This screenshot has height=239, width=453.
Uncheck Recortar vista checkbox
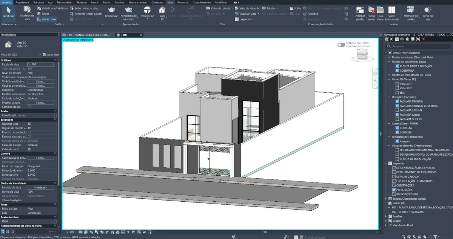(x=29, y=124)
